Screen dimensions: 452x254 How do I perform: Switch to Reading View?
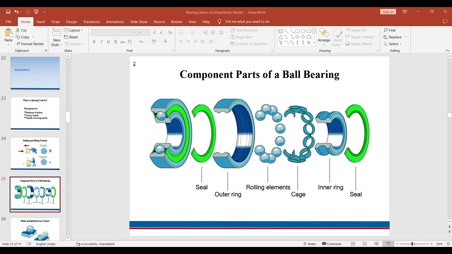click(376, 244)
